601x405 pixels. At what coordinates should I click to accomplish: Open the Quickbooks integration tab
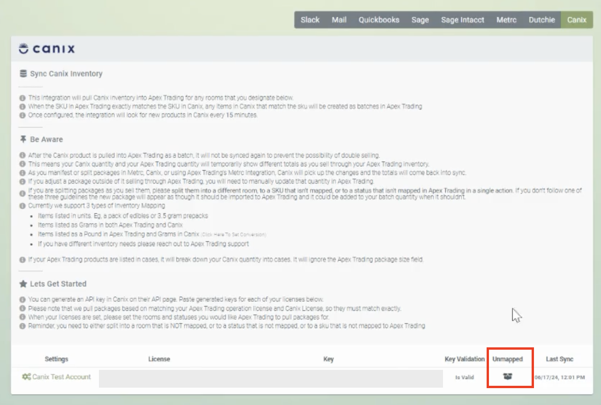(x=379, y=20)
